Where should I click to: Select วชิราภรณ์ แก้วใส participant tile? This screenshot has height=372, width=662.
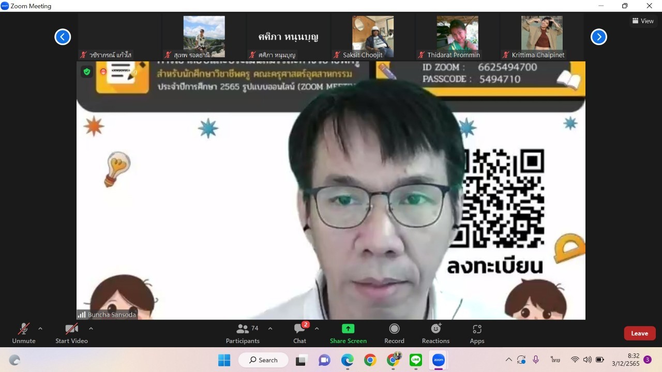[119, 37]
